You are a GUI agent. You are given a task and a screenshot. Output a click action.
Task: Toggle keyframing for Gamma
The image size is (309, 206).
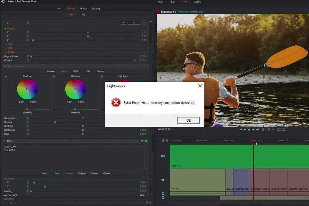pos(28,122)
